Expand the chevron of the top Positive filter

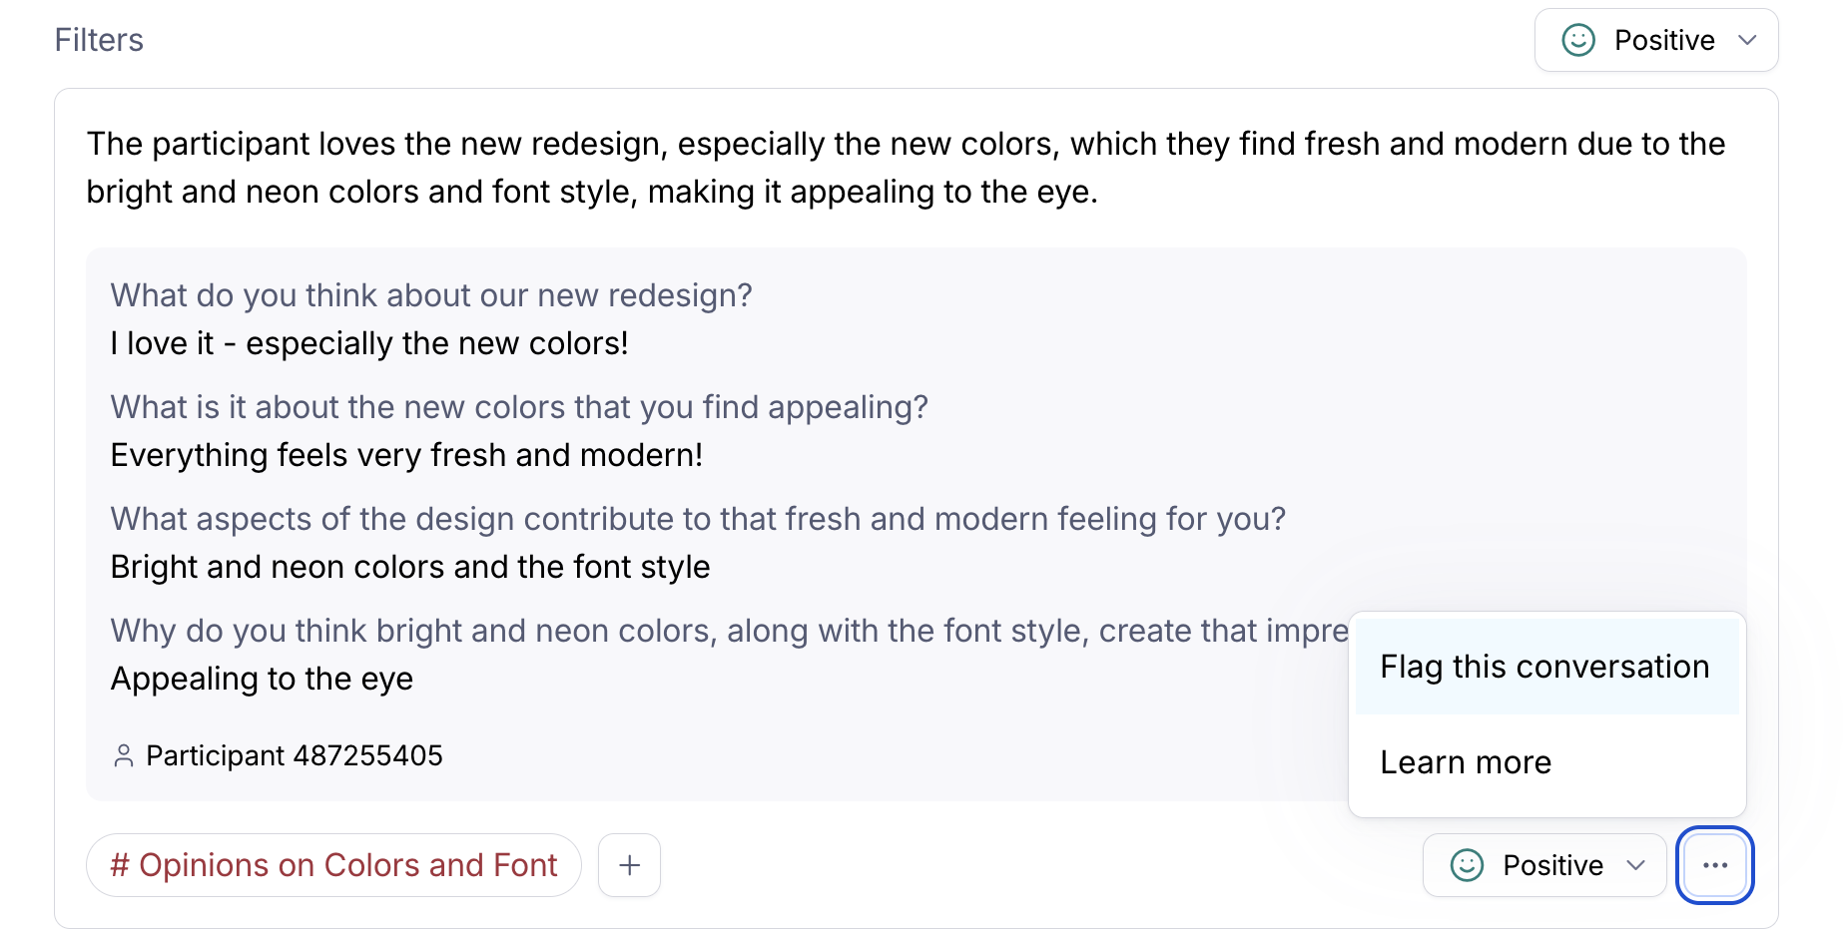pyautogui.click(x=1747, y=40)
